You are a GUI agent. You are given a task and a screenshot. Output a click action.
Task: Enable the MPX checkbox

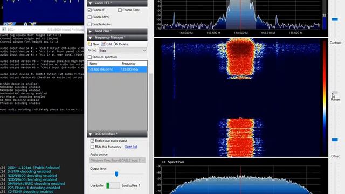89,17
